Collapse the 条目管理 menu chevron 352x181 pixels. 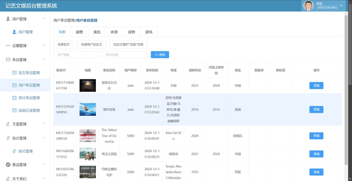pyautogui.click(x=44, y=59)
